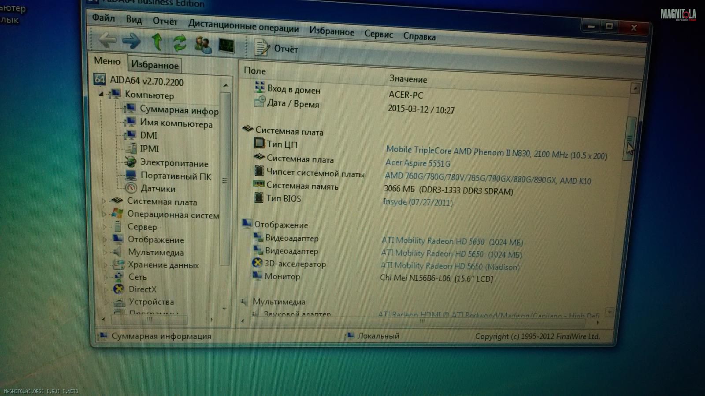
Task: Click the Поле column header
Action: (x=255, y=71)
